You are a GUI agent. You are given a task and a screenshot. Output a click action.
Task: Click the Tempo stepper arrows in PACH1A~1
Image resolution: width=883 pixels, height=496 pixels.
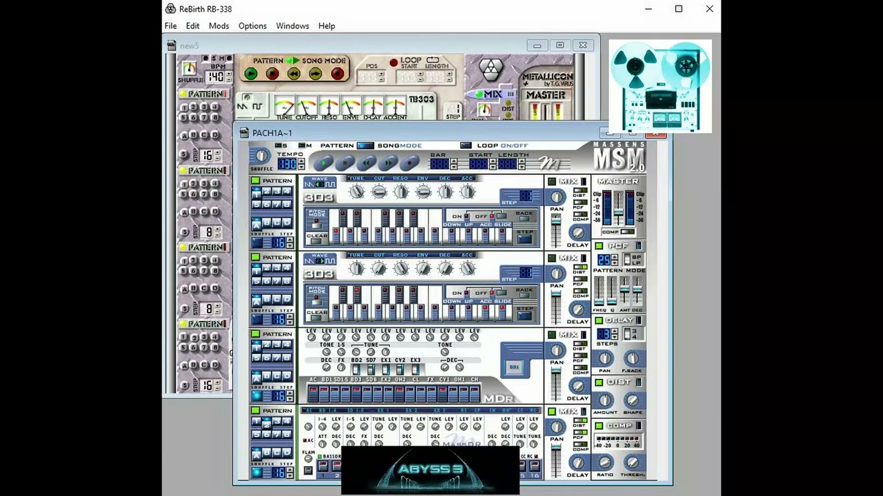coord(301,164)
